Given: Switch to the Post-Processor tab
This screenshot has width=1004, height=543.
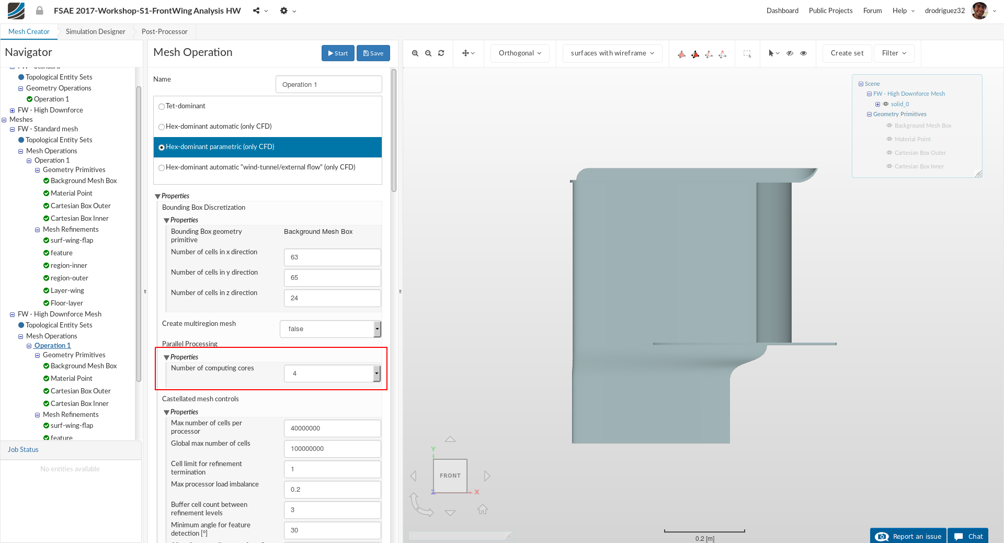Looking at the screenshot, I should tap(164, 31).
